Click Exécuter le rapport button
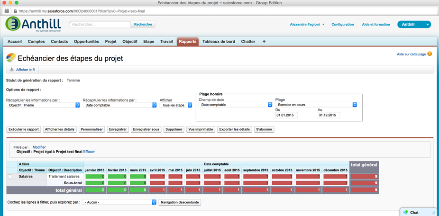The height and width of the screenshot is (216, 439). coord(24,129)
